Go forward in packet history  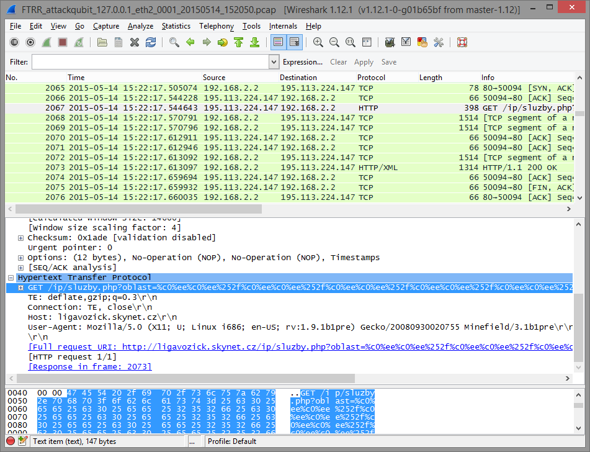(206, 42)
